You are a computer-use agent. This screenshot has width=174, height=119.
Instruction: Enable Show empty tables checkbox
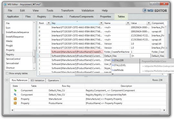pyautogui.click(x=7, y=73)
